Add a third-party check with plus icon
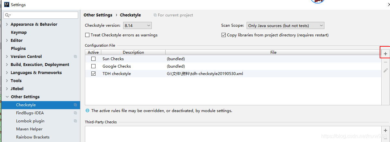The height and width of the screenshot is (142, 390). 385,130
